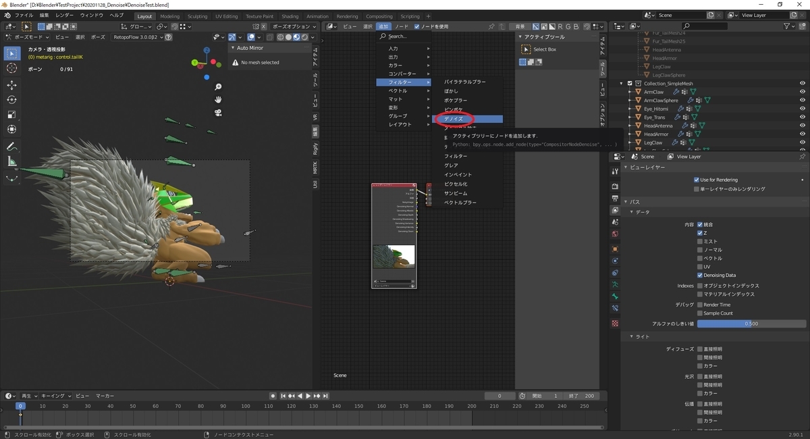This screenshot has height=439, width=810.
Task: Toggle '単一レイヤーのみレンダリング' checkbox
Action: pos(697,189)
